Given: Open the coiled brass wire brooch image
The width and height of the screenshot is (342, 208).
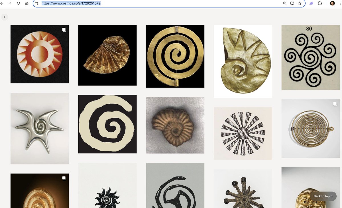Looking at the screenshot, I should click(311, 129).
